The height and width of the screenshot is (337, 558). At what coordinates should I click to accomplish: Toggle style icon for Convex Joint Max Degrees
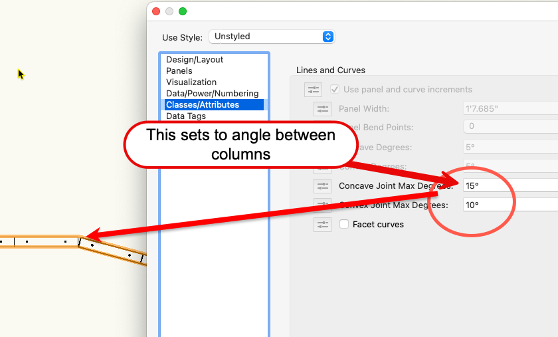[322, 205]
